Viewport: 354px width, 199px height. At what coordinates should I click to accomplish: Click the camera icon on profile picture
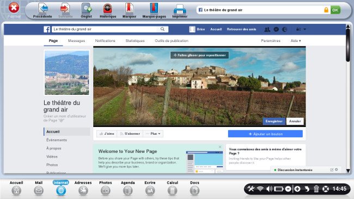pos(83,90)
